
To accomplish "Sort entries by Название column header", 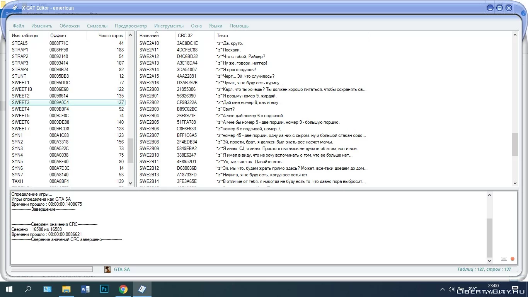I will [156, 36].
